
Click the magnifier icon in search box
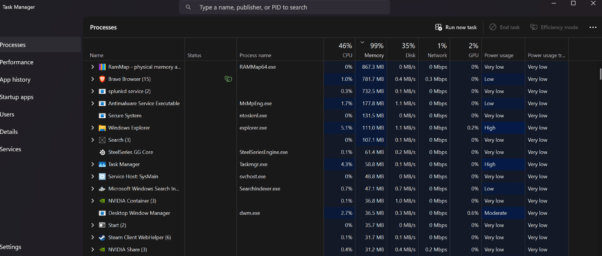point(188,7)
